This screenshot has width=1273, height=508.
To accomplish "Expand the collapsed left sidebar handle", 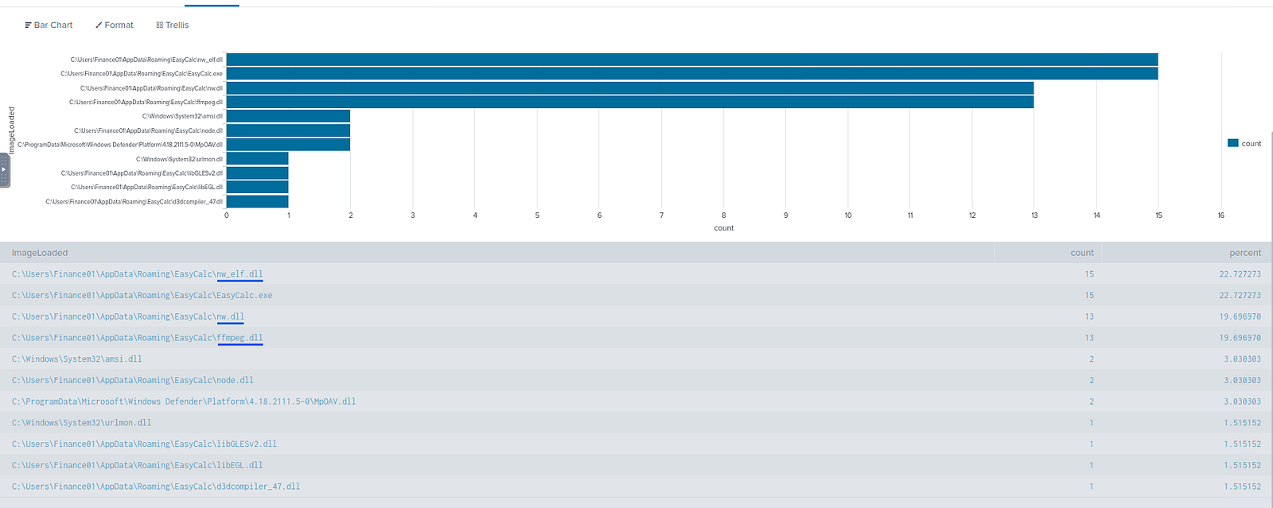I will tap(4, 169).
